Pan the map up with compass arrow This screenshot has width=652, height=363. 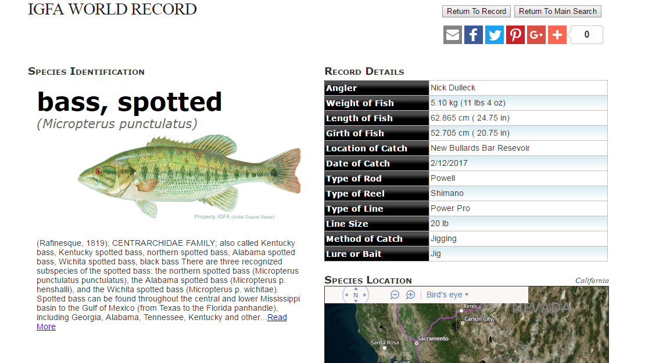[x=356, y=287]
